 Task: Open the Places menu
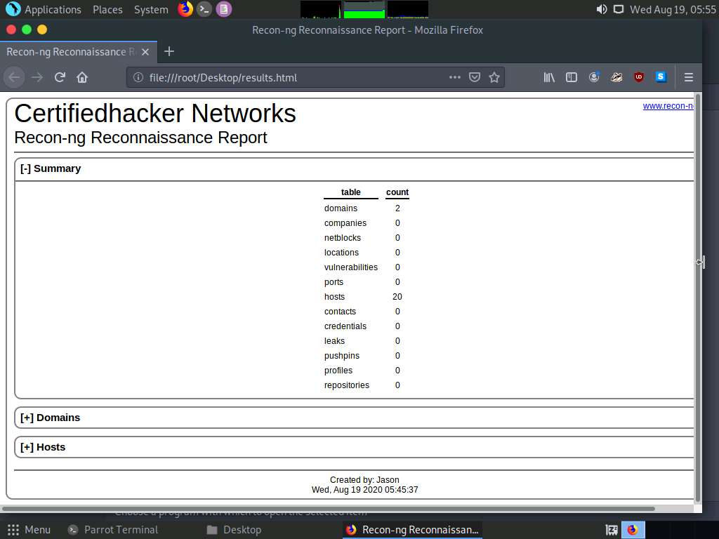click(107, 10)
